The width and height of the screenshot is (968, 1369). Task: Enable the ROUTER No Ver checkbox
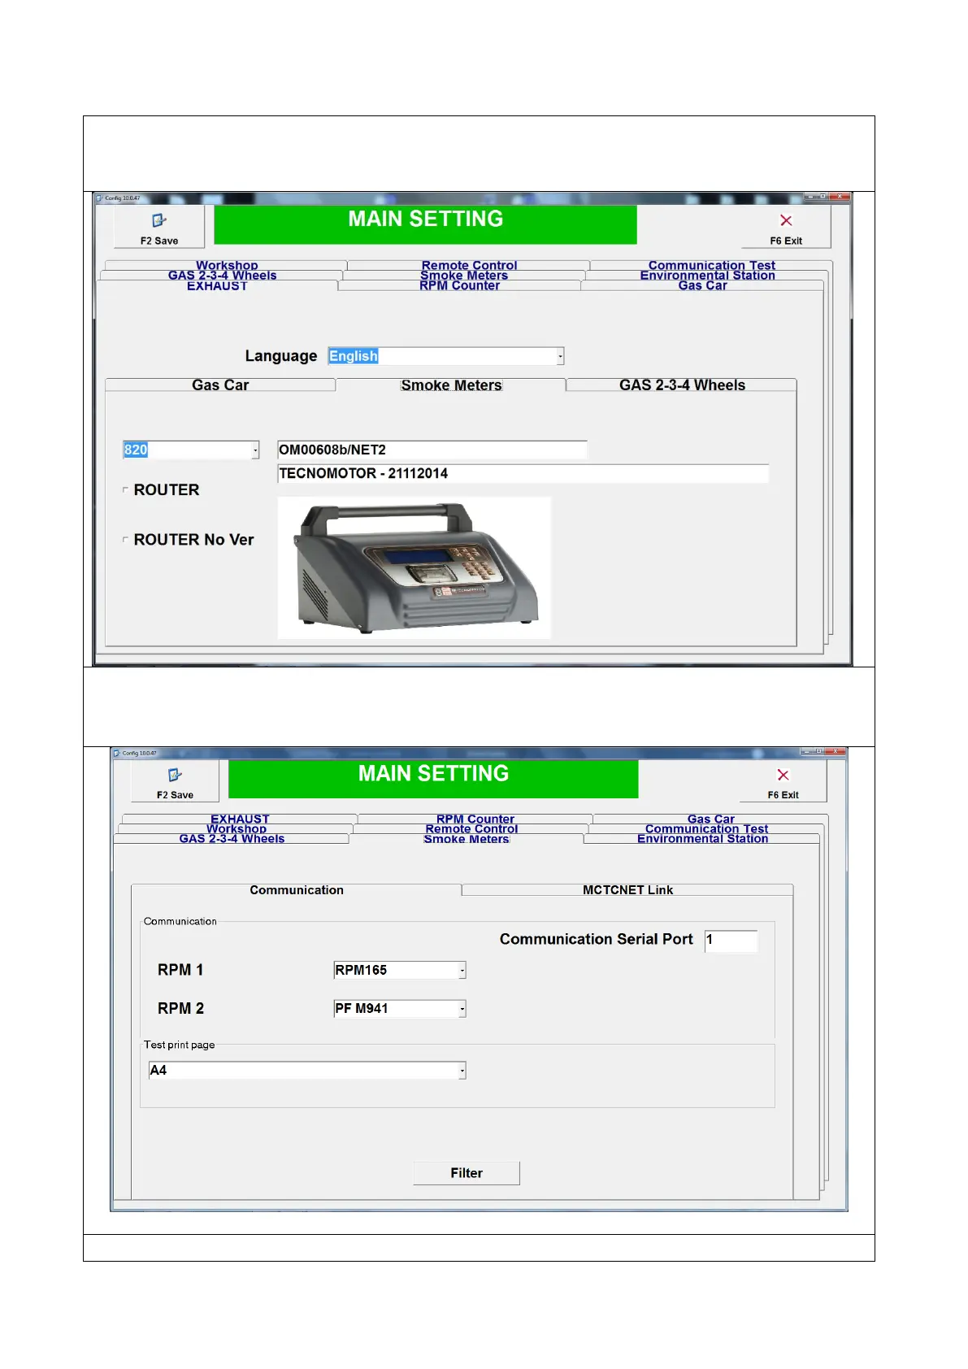125,539
